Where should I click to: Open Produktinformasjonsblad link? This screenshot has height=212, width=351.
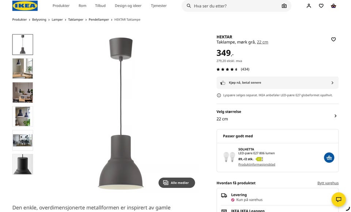click(x=257, y=164)
